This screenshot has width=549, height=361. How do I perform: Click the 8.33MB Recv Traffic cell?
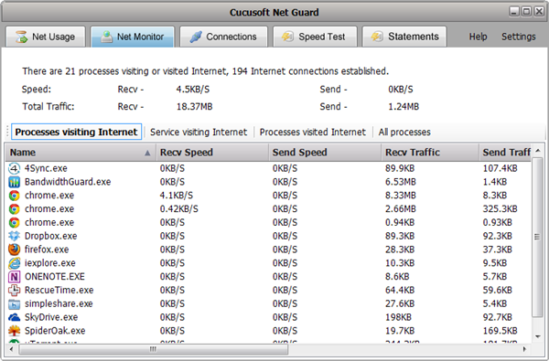401,196
